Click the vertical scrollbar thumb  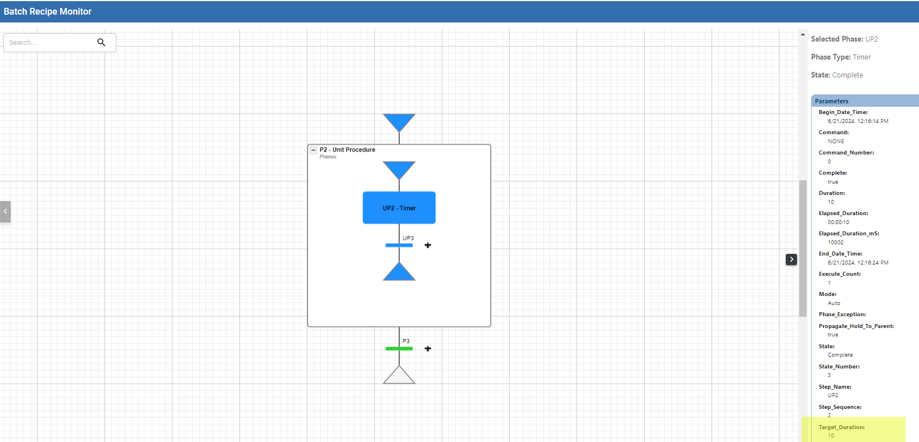[x=803, y=247]
